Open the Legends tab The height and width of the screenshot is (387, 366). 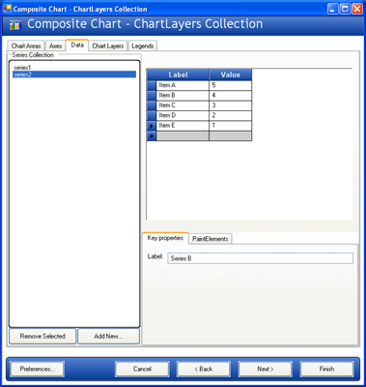143,45
